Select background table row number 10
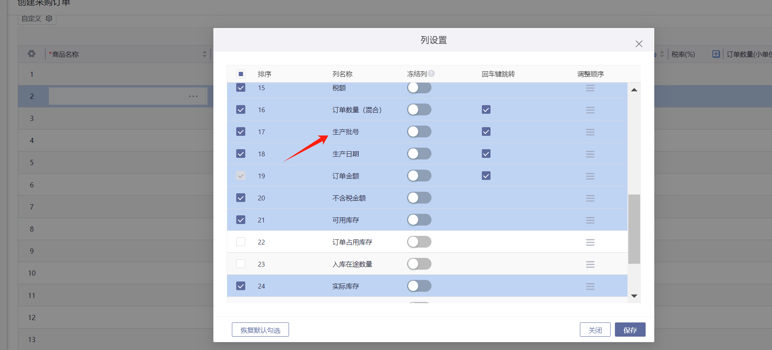This screenshot has height=350, width=772. [32, 273]
